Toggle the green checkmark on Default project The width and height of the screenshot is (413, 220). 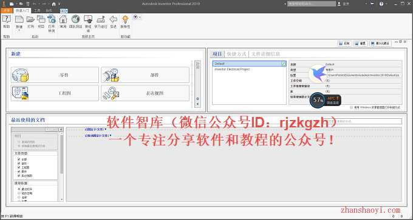283,64
